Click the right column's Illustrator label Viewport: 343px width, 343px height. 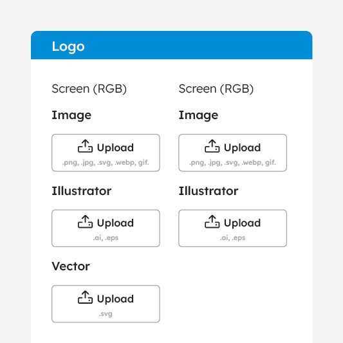point(209,191)
